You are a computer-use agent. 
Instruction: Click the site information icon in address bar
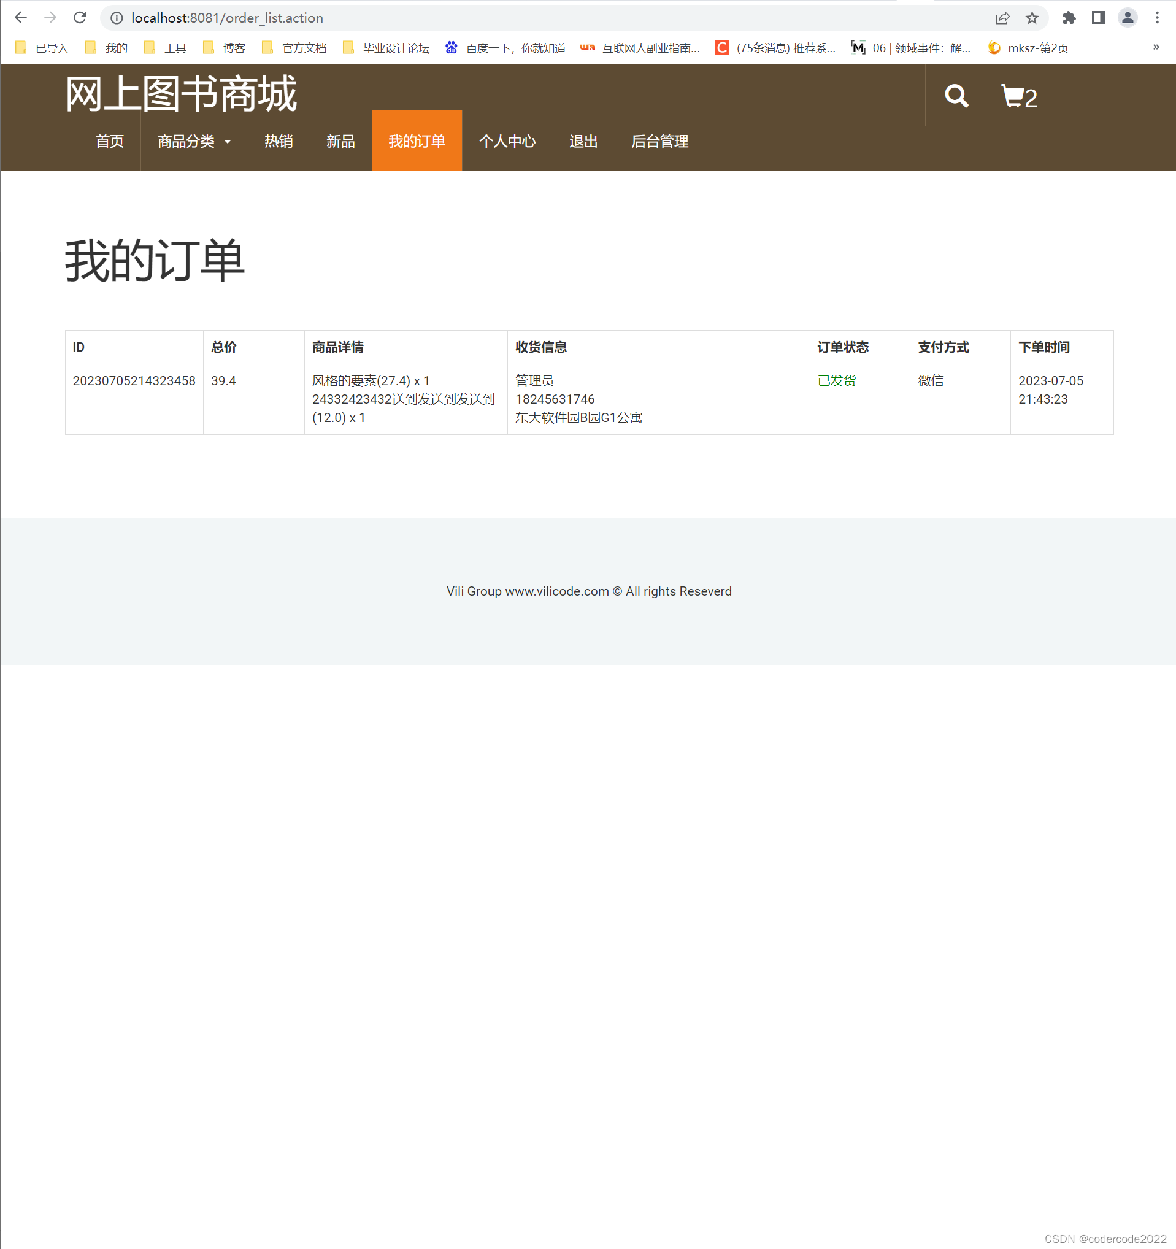click(116, 18)
